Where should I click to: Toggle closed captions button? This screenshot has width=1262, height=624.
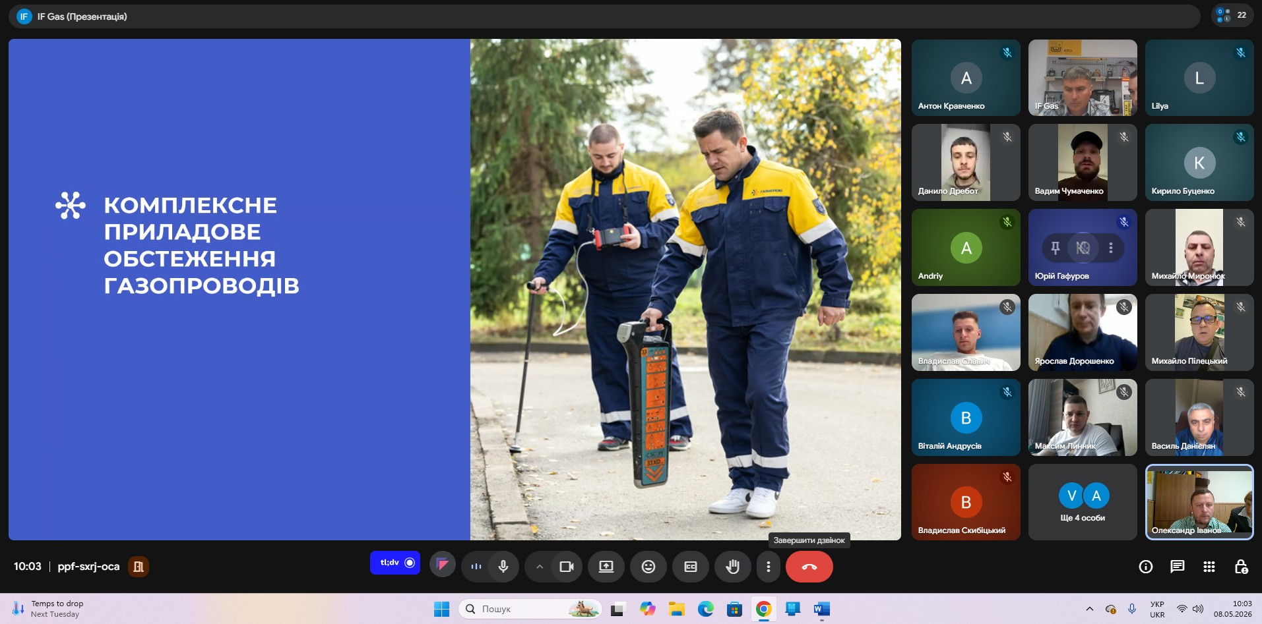click(x=691, y=567)
